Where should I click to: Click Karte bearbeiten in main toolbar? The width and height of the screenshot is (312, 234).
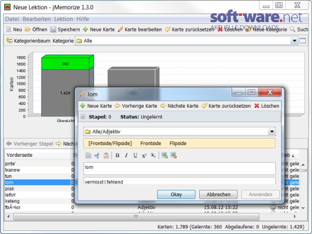click(140, 29)
